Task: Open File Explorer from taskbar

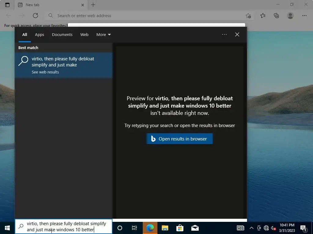Action: pos(165,228)
